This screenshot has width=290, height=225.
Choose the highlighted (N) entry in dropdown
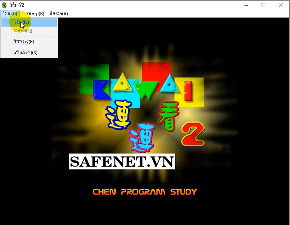coord(29,22)
